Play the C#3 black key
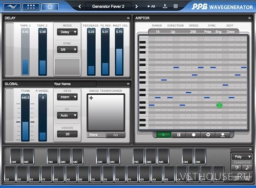Image resolution: width=256 pixels, height=188 pixels. click(102, 156)
